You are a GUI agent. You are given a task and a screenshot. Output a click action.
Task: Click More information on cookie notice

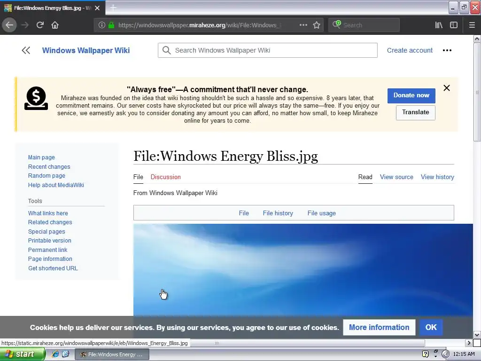379,327
